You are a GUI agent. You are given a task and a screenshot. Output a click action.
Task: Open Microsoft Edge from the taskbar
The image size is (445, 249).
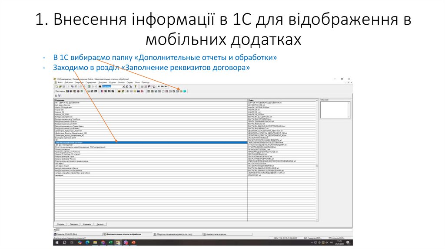(x=87, y=242)
